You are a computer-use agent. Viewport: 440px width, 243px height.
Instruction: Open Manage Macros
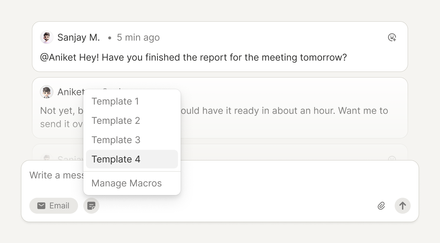[127, 183]
